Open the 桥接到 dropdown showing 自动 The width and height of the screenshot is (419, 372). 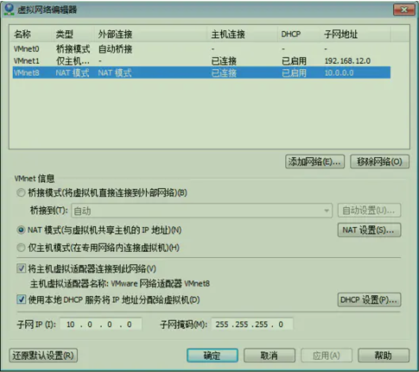(202, 211)
